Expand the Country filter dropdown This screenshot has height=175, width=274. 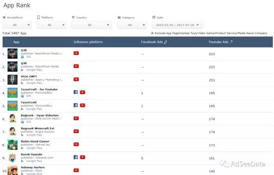[89, 25]
